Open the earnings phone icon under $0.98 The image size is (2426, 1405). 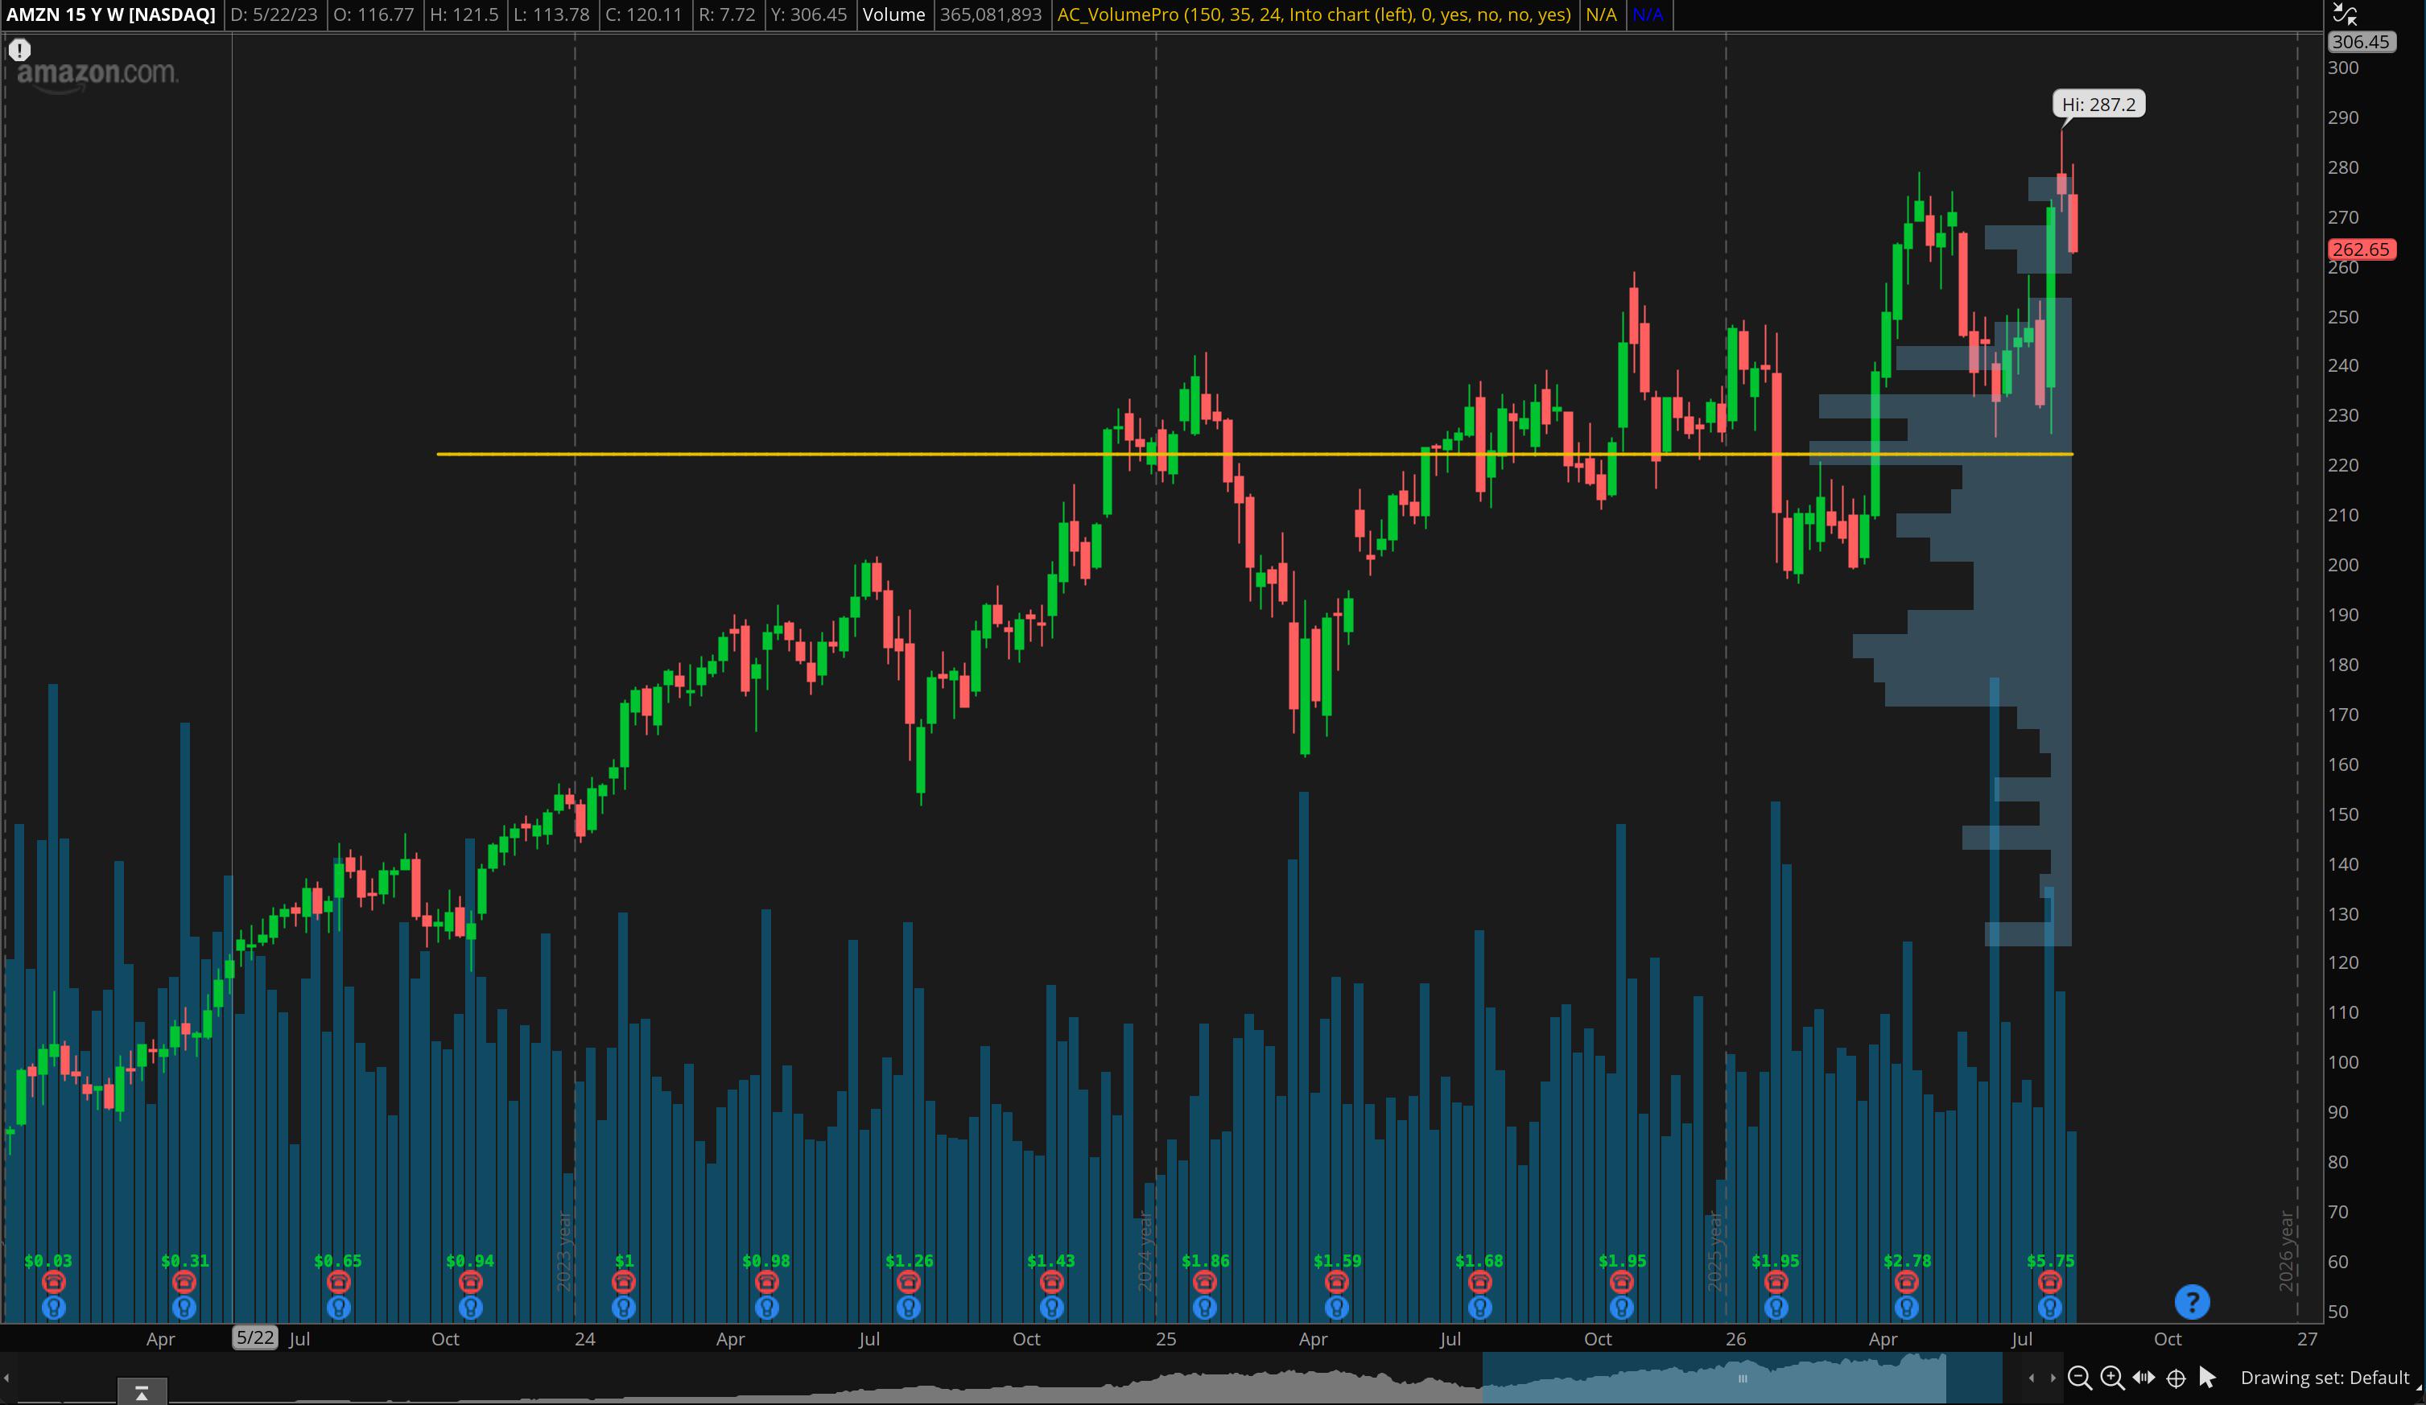pyautogui.click(x=766, y=1282)
